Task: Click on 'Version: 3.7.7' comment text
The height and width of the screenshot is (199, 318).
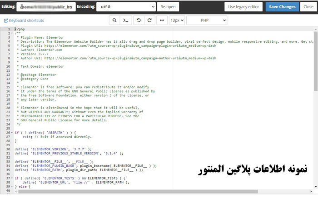Action: point(35,54)
